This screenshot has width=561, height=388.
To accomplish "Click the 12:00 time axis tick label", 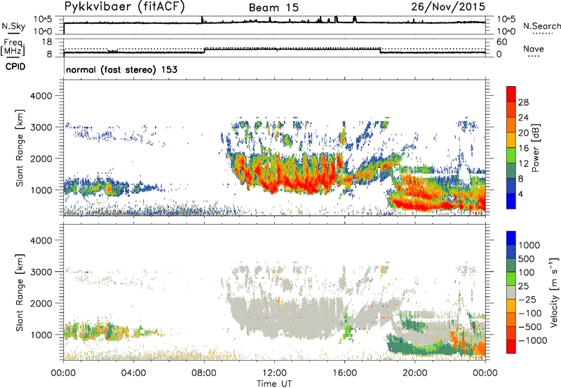I will tap(274, 373).
